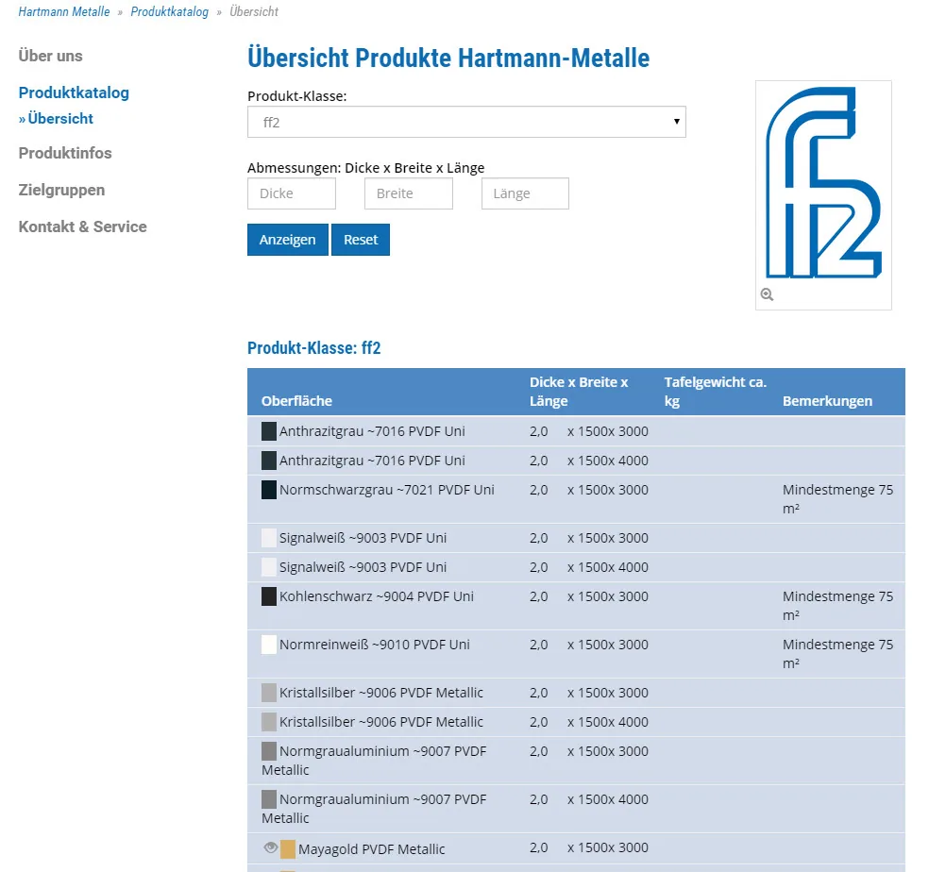
Task: Open Kontakt & Service menu item
Action: [x=82, y=226]
